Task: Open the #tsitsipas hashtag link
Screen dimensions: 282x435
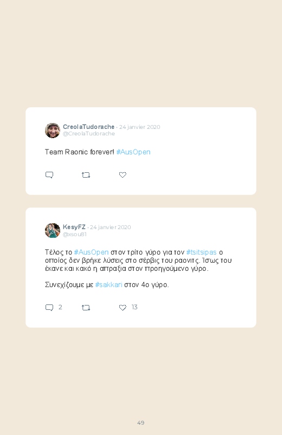Action: (201, 252)
